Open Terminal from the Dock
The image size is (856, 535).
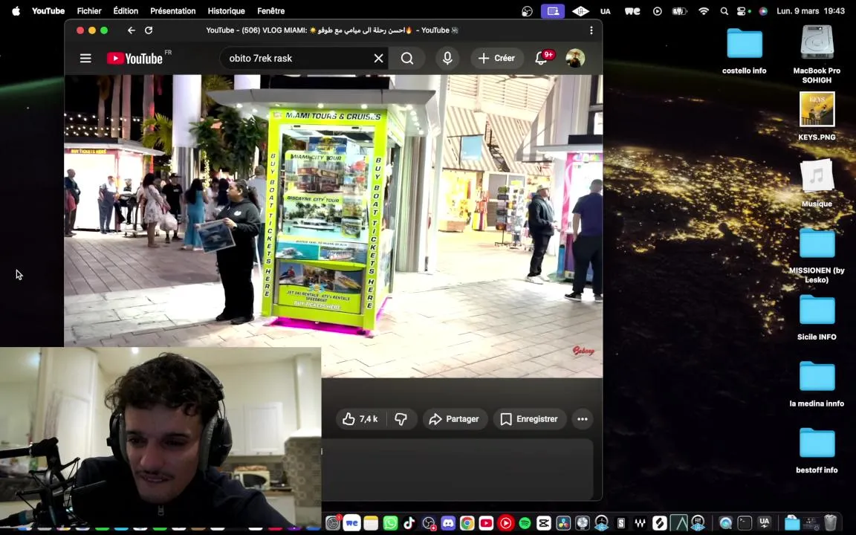pos(745,523)
